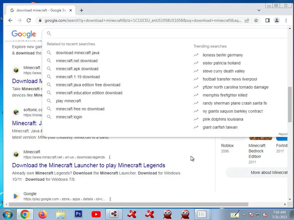Select trending search pink dolphins louisiana
Viewport: 294px width, 220px height.
(223, 119)
